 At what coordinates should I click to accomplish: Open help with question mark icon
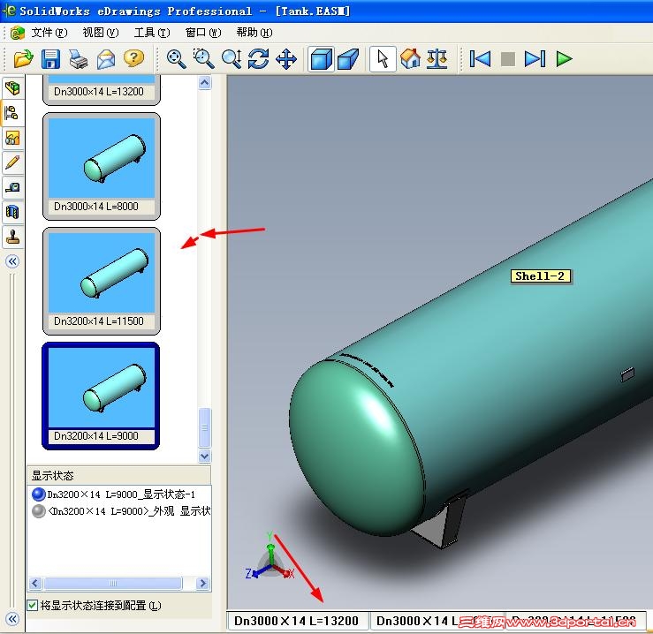(133, 58)
